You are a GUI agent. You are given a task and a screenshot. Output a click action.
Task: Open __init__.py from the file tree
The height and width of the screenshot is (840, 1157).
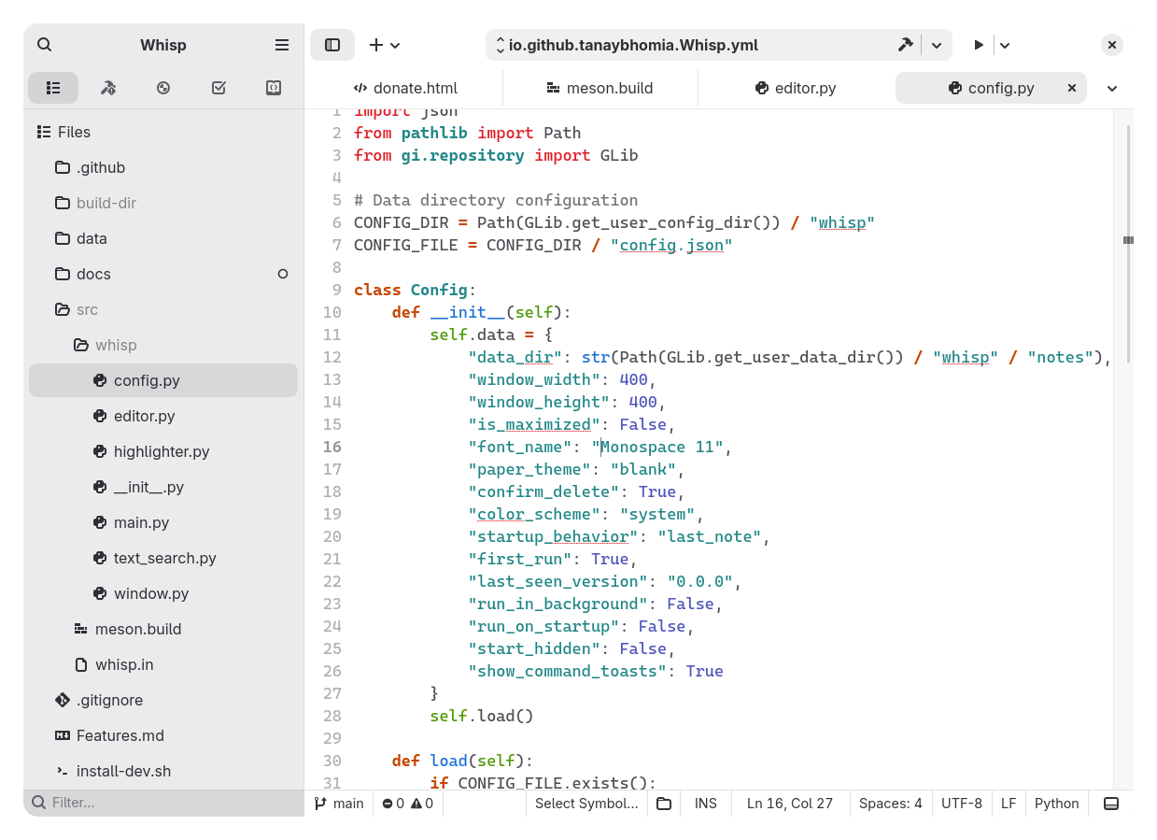coord(163,487)
